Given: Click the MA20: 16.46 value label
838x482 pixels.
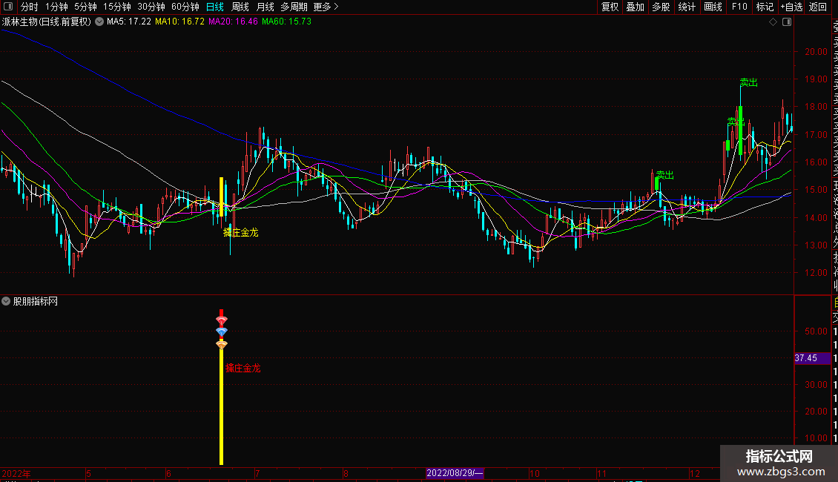Looking at the screenshot, I should (x=233, y=22).
